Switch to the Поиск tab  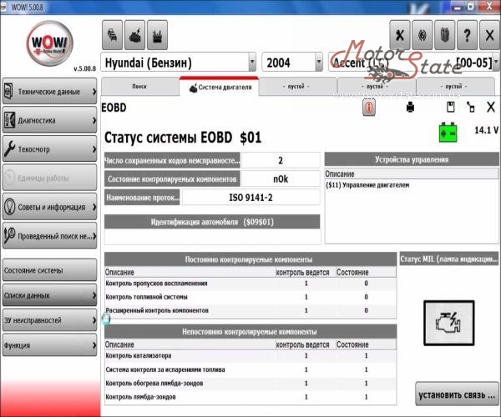(139, 87)
